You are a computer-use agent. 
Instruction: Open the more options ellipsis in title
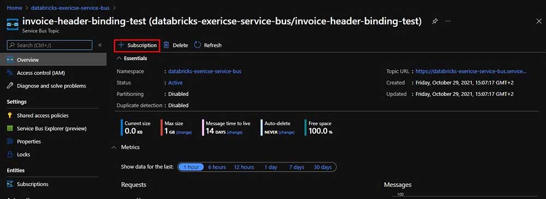tap(448, 21)
